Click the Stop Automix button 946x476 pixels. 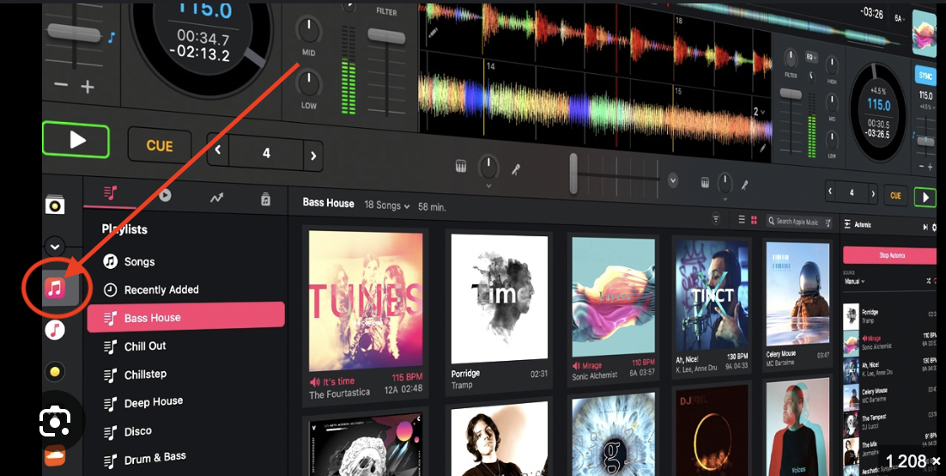[x=889, y=255]
